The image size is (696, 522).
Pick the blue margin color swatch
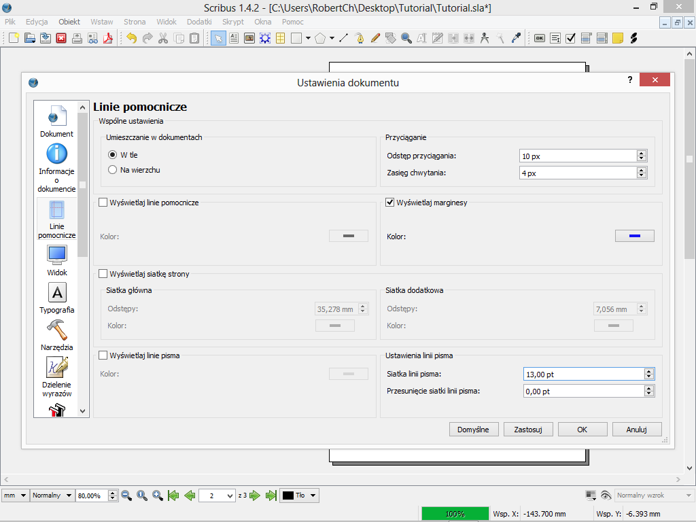(x=634, y=236)
